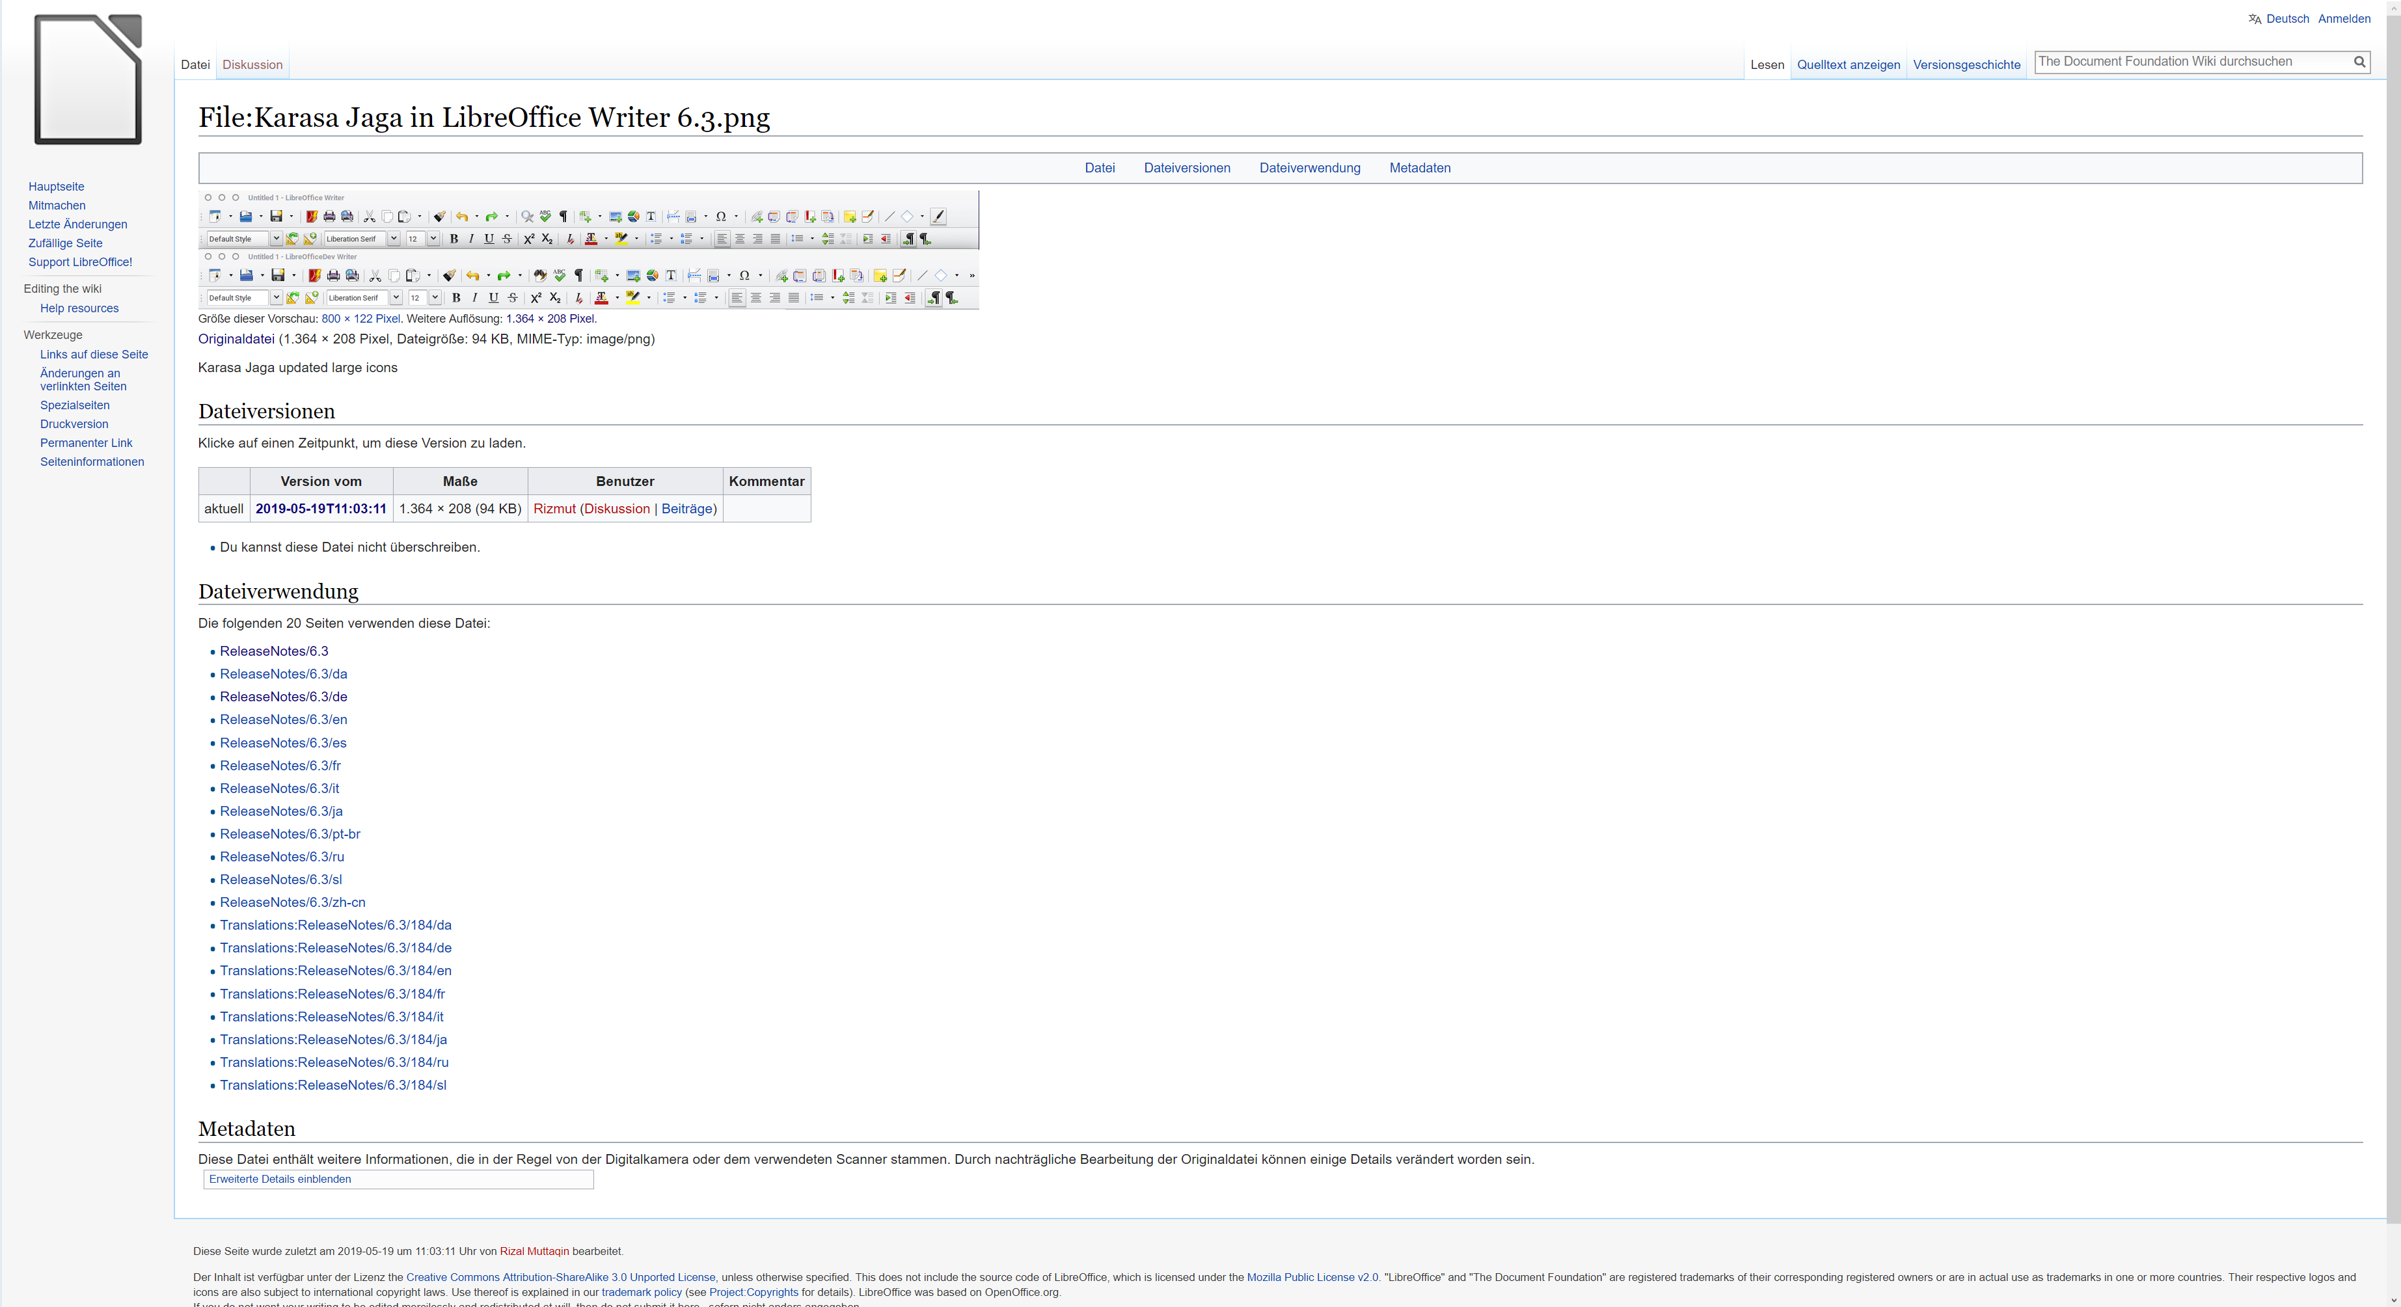Open Spezialseiten from the sidebar

click(75, 405)
